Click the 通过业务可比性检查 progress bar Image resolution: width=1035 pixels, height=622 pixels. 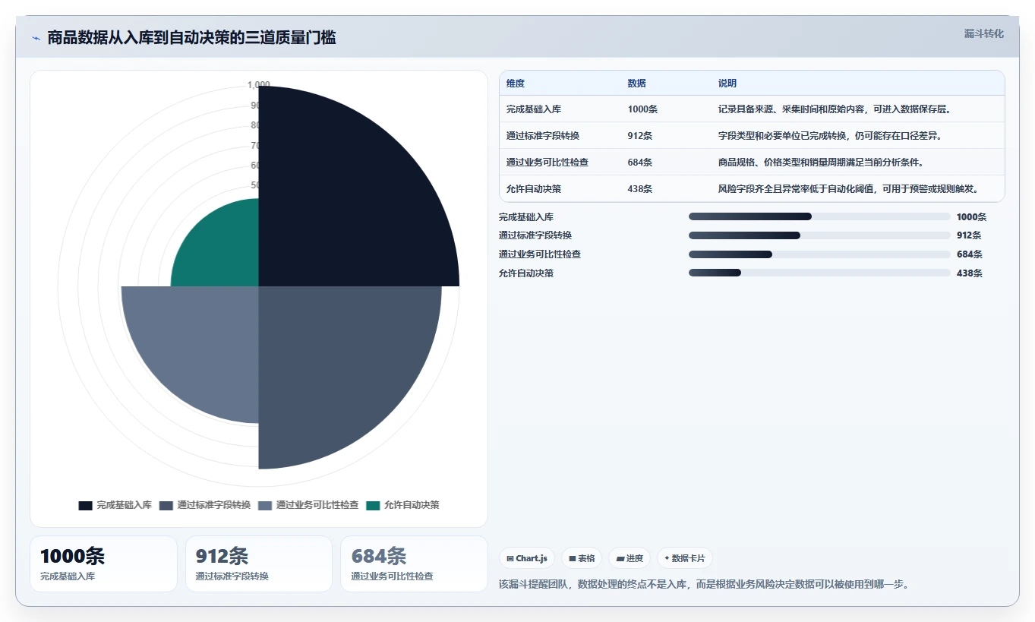point(819,254)
